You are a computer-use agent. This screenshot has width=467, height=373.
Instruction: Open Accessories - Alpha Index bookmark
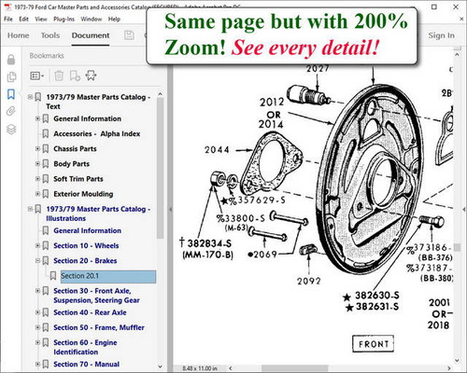coord(96,133)
